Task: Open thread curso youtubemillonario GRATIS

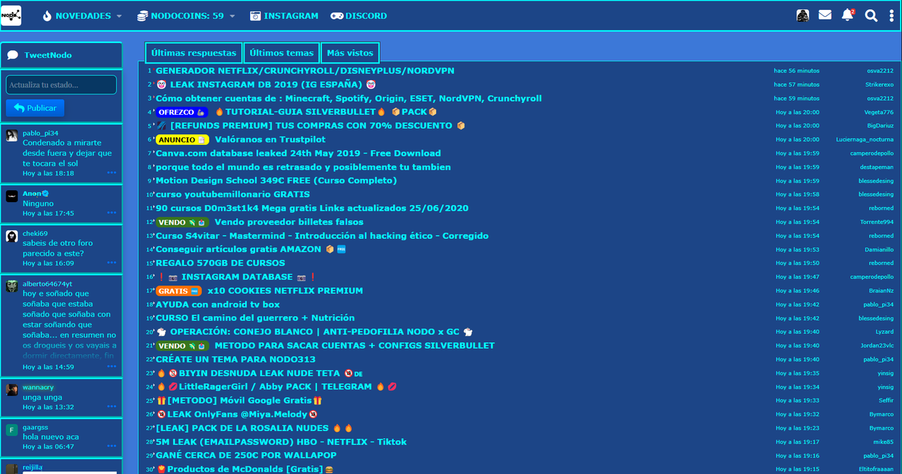Action: point(233,194)
